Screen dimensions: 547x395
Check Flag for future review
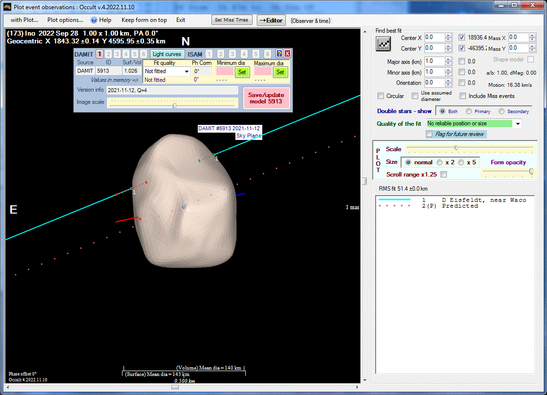(x=429, y=134)
